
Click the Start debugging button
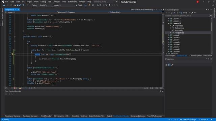coord(79,5)
